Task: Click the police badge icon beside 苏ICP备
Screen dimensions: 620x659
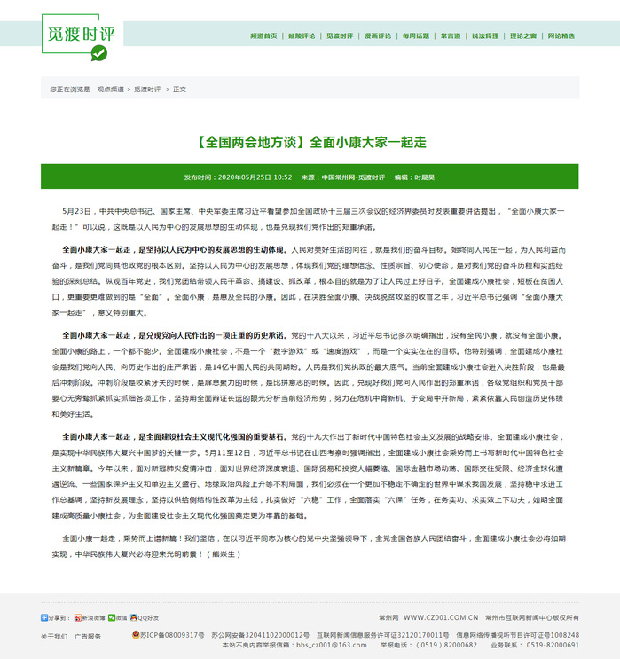Action: 134,635
